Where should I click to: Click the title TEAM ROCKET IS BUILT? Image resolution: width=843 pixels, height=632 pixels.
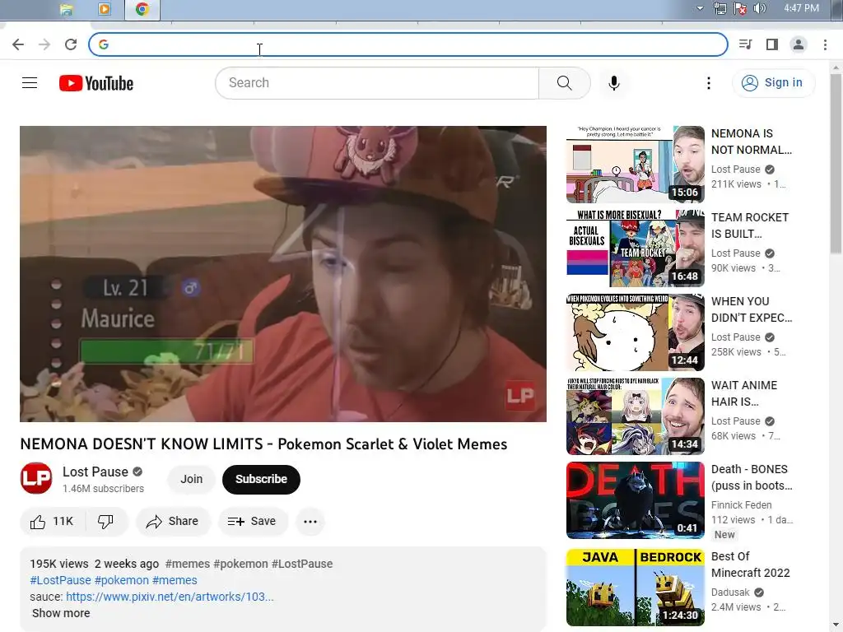(x=749, y=225)
